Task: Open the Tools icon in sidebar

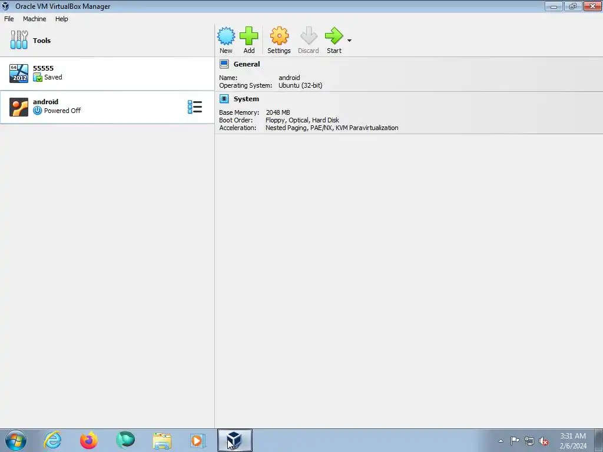Action: point(19,40)
